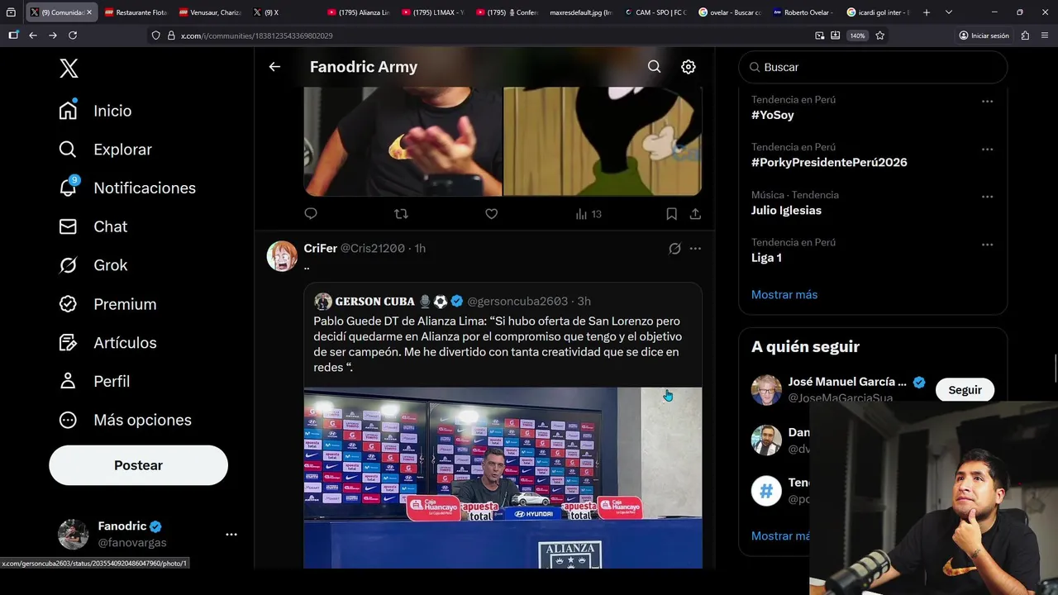The height and width of the screenshot is (595, 1058).
Task: Open account menu dots beside Fanodric
Action: [231, 535]
